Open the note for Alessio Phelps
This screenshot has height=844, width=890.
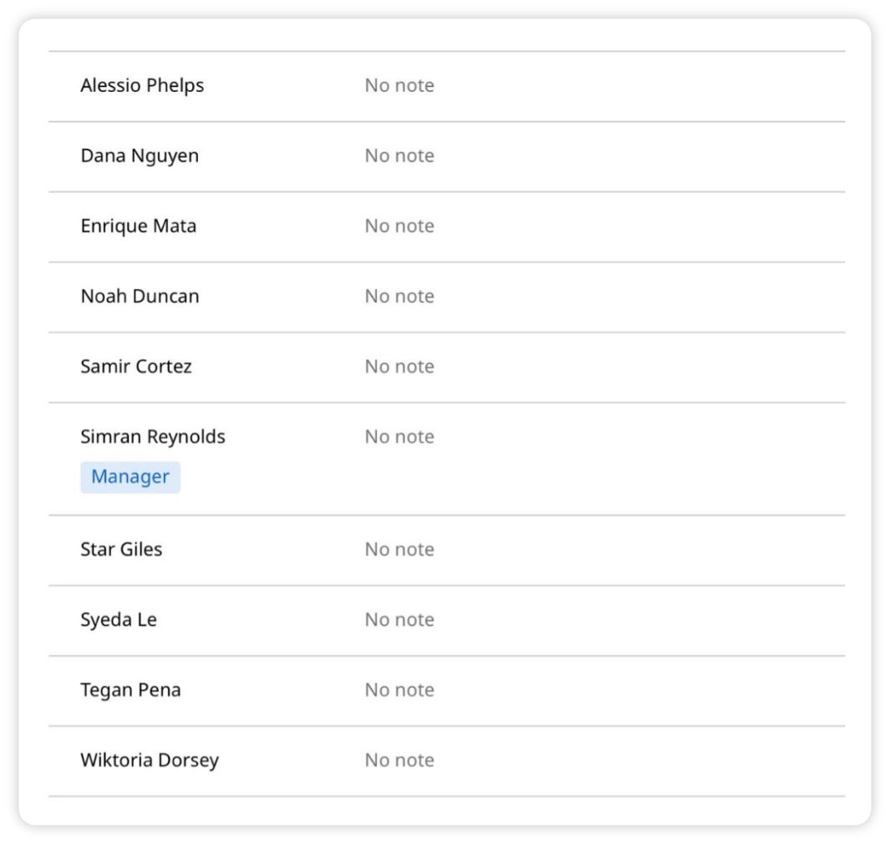click(399, 86)
